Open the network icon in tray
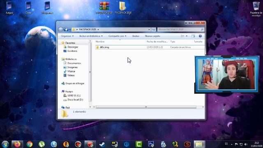The width and height of the screenshot is (263, 148). (x=241, y=144)
